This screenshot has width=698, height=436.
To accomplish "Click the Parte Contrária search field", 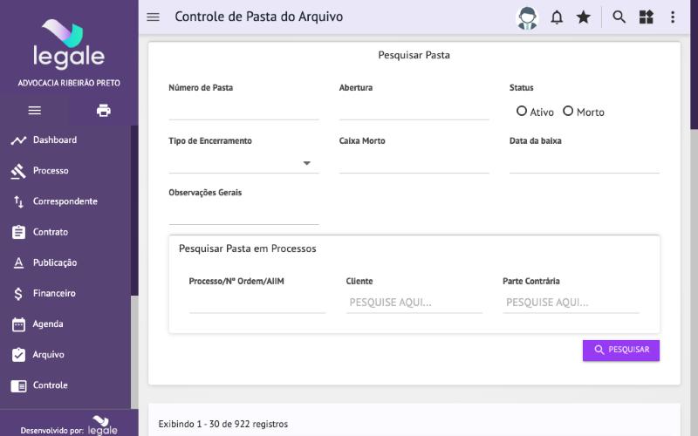I will coord(571,303).
